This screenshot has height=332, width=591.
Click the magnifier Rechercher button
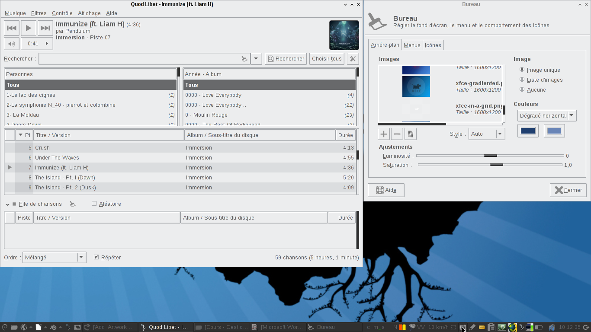pos(286,59)
